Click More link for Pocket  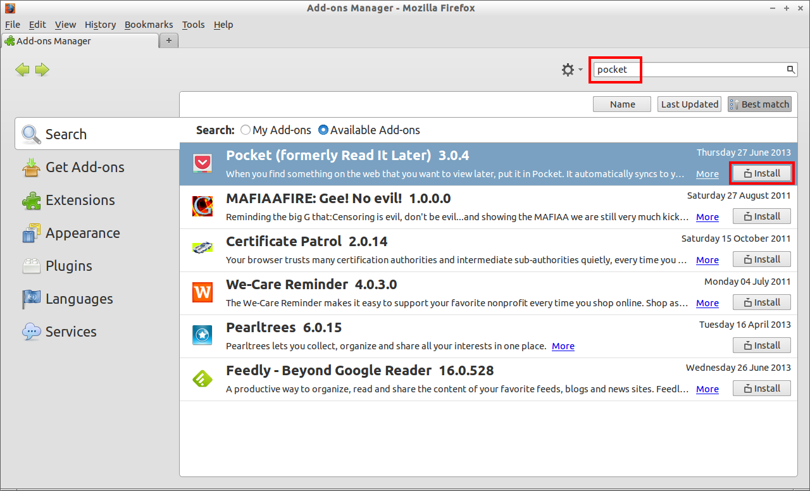(707, 174)
